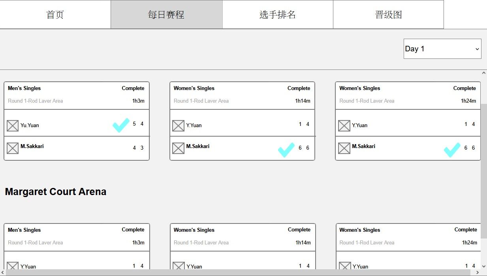Open the 选手排名 tab
This screenshot has height=276, width=487.
click(278, 15)
